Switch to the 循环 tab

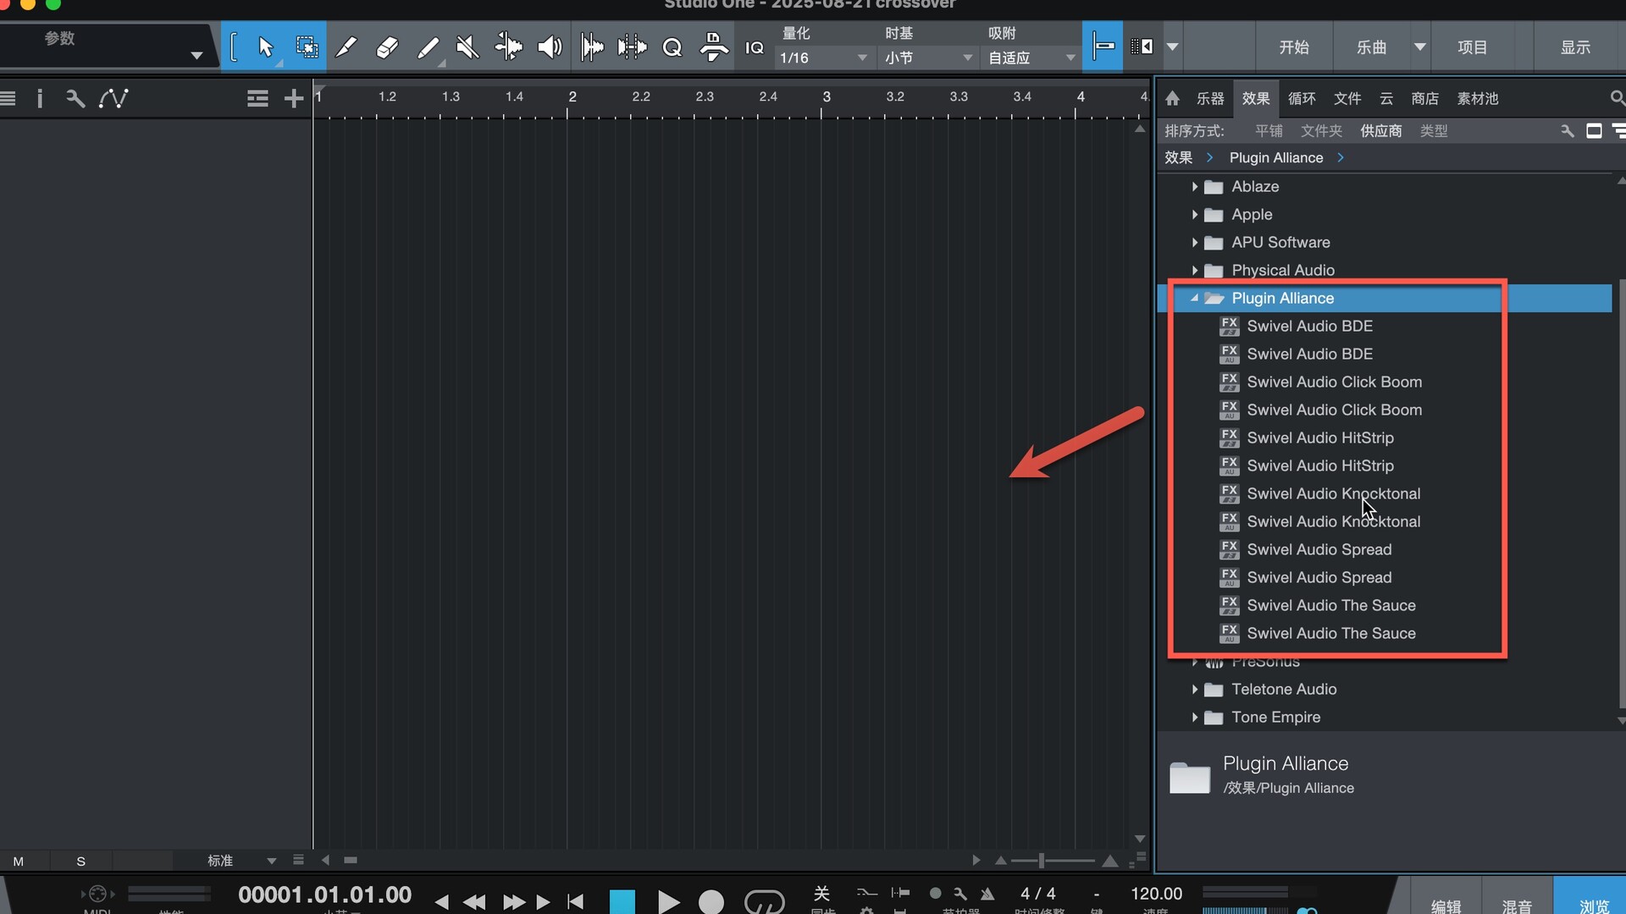tap(1302, 98)
